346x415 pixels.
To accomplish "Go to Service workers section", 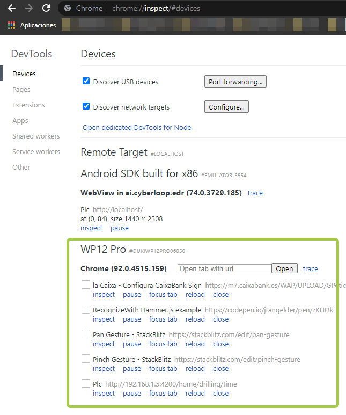I will click(36, 151).
